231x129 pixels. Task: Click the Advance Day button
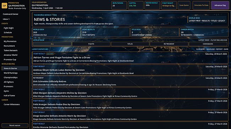pyautogui.click(x=220, y=5)
